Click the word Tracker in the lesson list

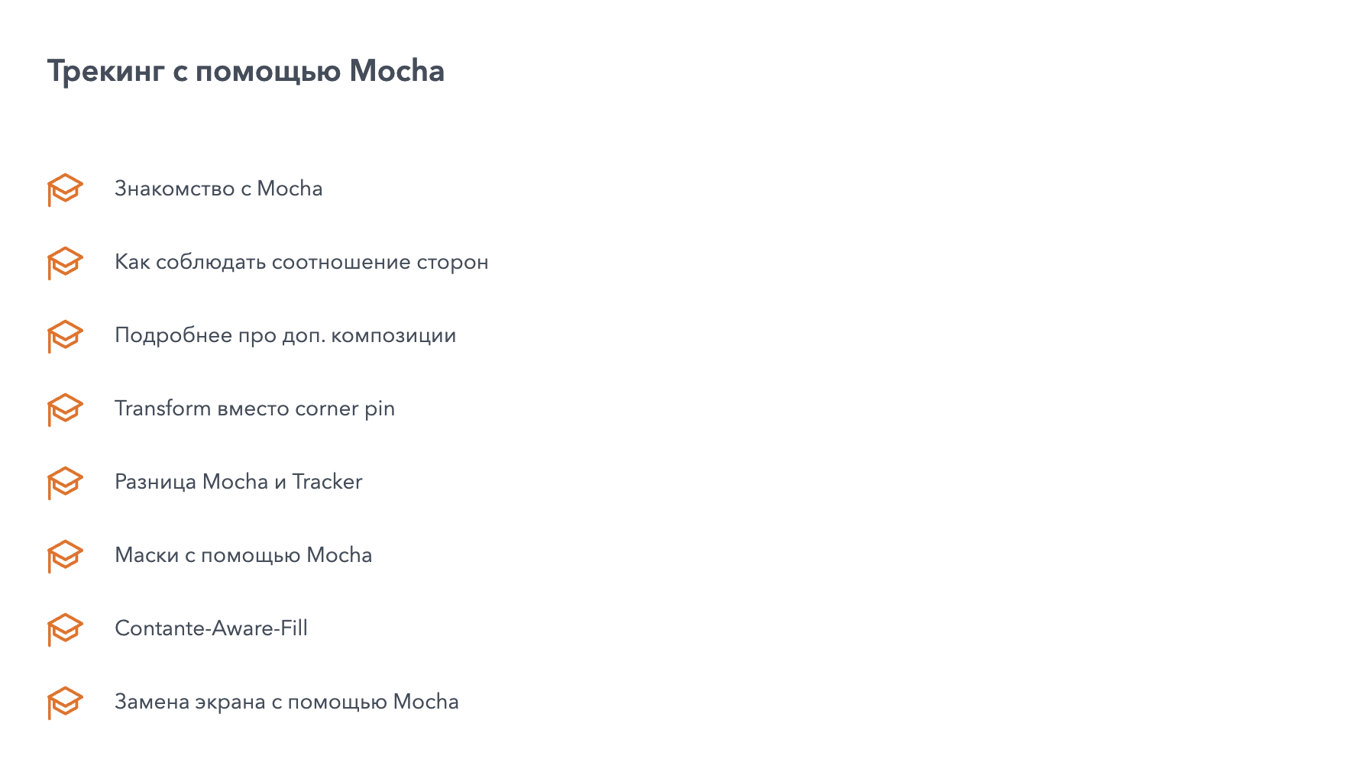tap(327, 482)
